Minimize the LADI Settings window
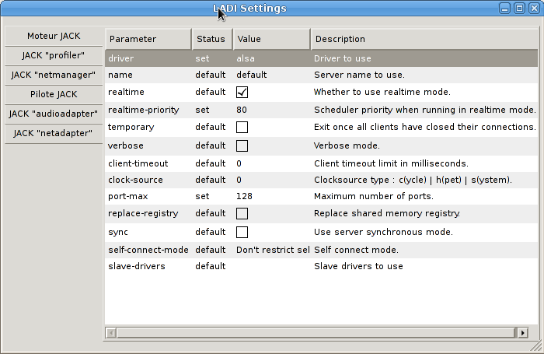The image size is (544, 354). click(x=505, y=8)
